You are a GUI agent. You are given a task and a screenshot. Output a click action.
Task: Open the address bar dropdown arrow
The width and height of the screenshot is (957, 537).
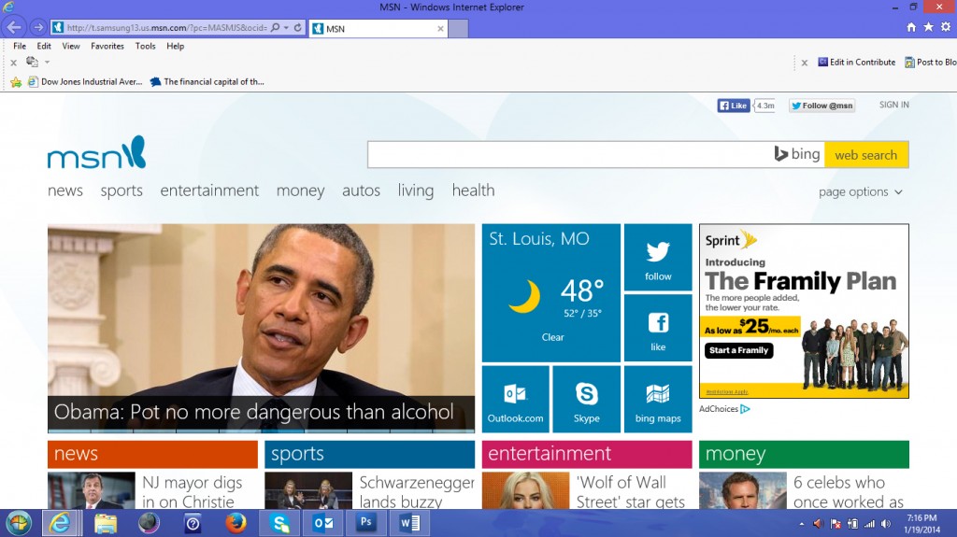point(286,27)
